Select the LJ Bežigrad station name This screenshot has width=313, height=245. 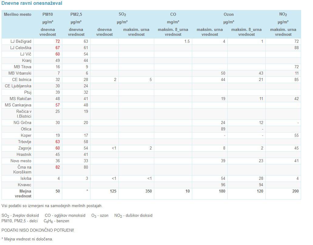[21, 41]
